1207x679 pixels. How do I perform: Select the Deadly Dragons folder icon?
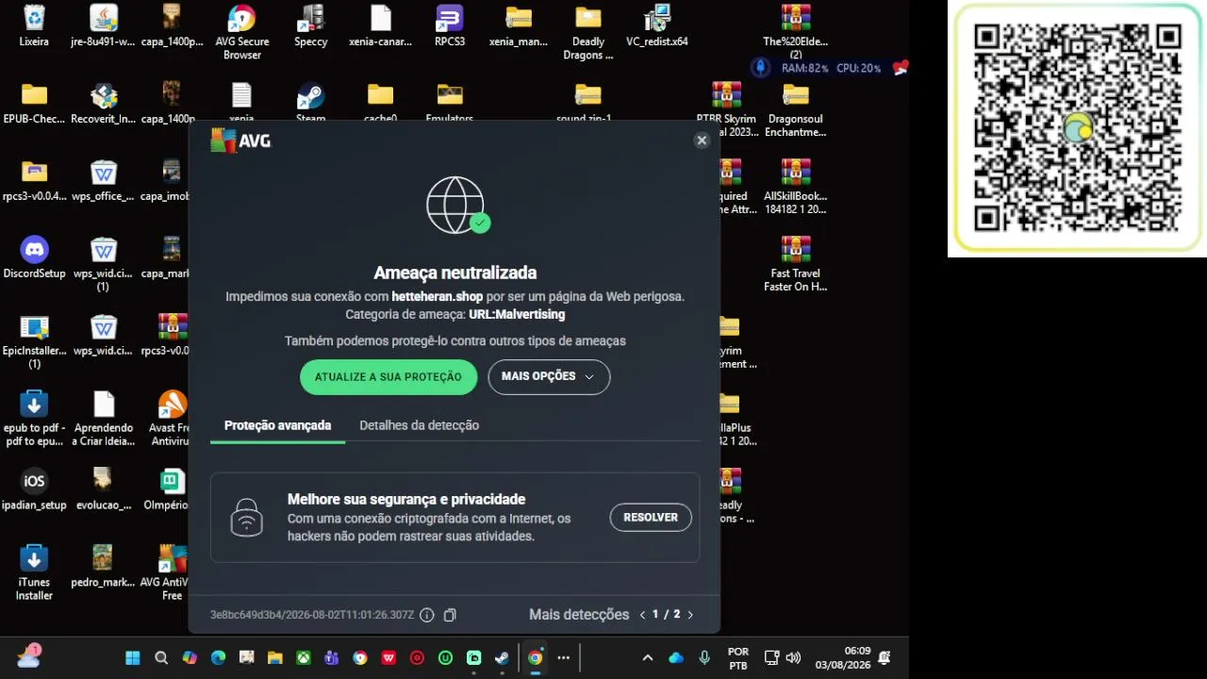pos(588,32)
